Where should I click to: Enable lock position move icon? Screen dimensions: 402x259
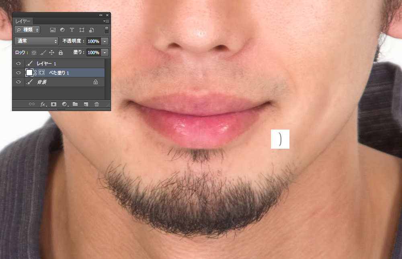click(51, 53)
